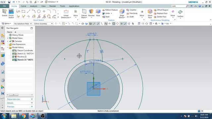Switch to the Analysis tab
This screenshot has width=212, height=119.
click(x=33, y=6)
